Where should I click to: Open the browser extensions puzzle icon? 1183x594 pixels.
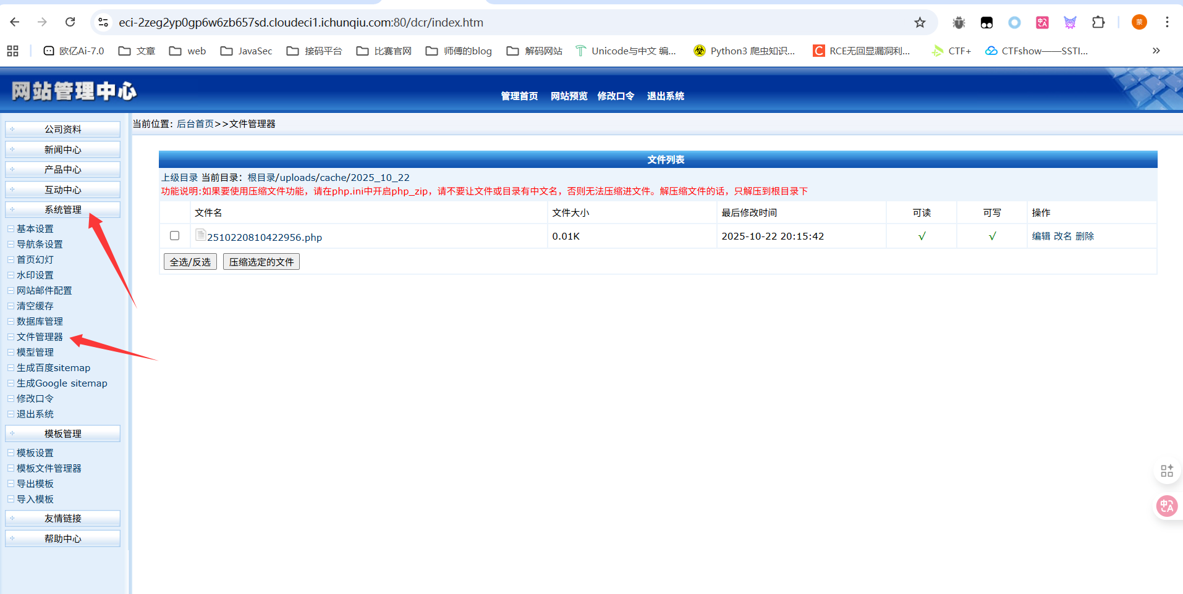pyautogui.click(x=1098, y=22)
